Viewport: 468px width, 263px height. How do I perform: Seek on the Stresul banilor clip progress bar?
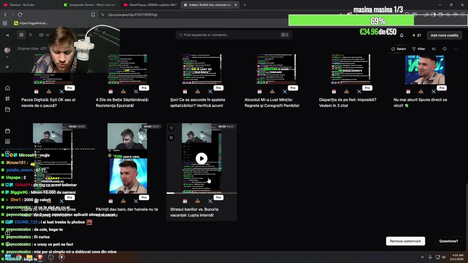[201, 193]
